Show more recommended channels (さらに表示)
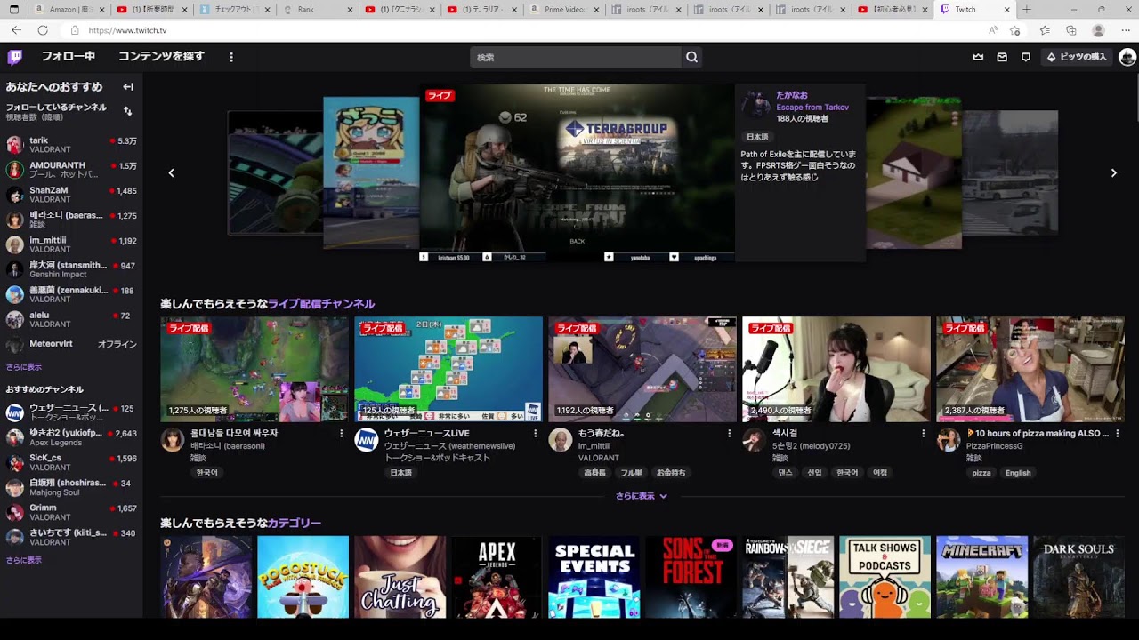 click(x=24, y=560)
